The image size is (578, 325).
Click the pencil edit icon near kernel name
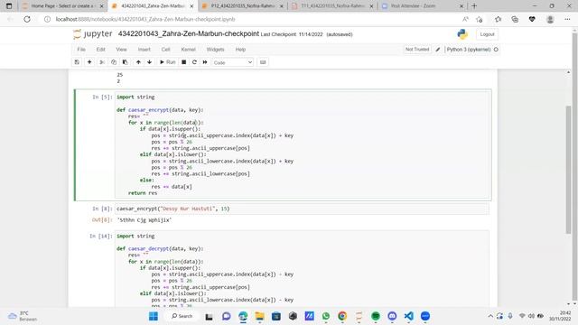click(x=437, y=50)
